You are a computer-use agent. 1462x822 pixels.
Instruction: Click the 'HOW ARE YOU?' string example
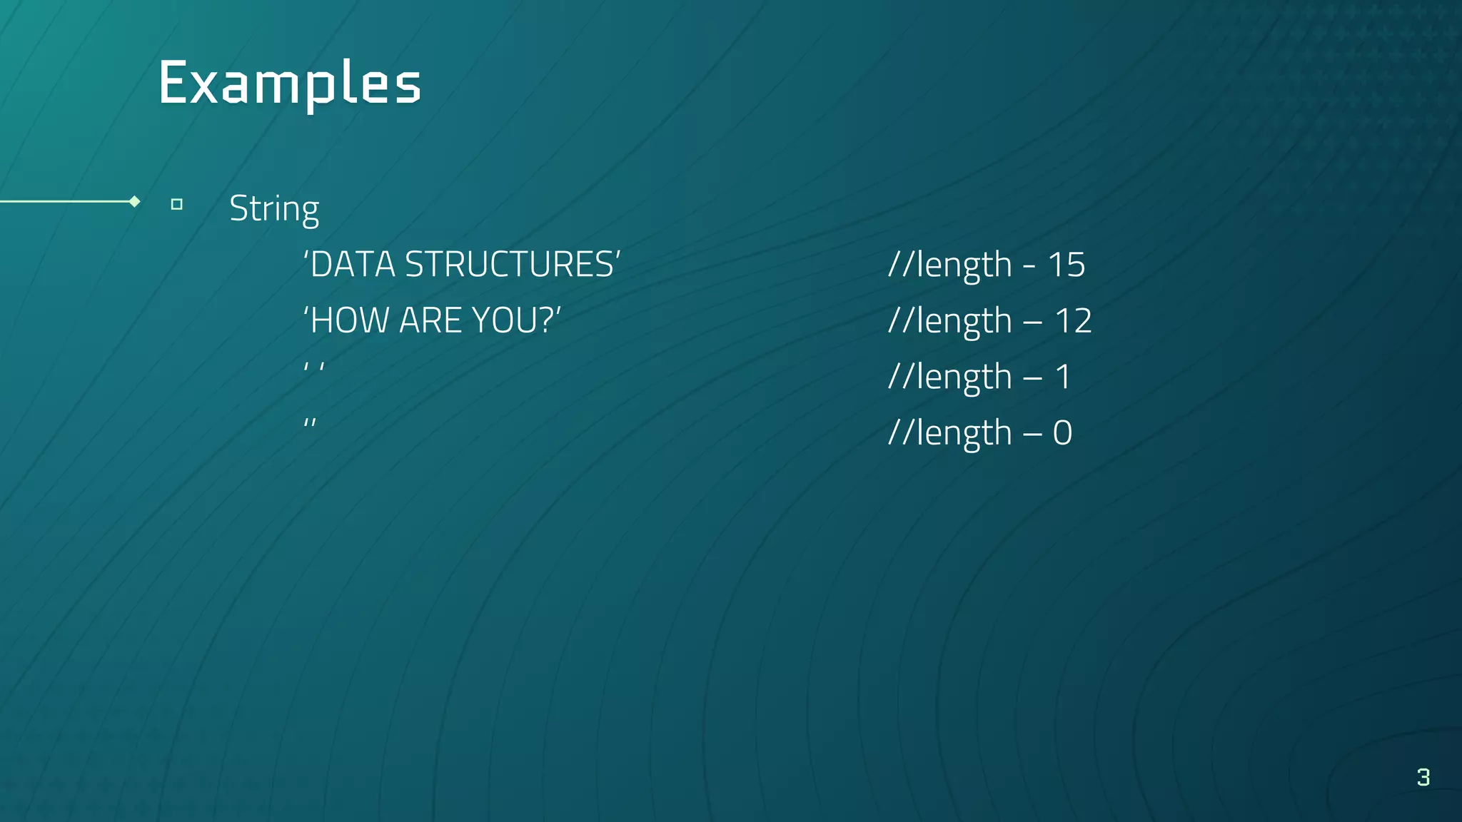point(433,320)
